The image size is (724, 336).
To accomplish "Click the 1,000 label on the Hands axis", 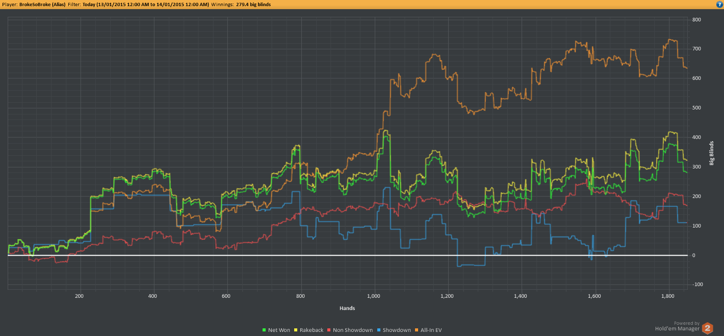I will coord(374,296).
